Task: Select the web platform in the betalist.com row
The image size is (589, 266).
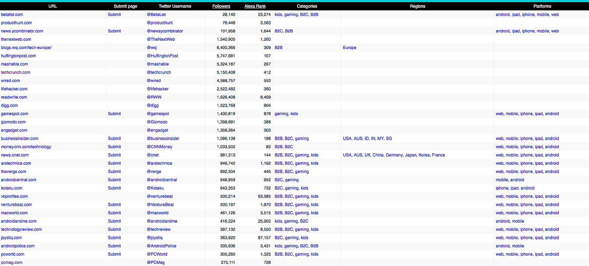Action: coord(555,15)
